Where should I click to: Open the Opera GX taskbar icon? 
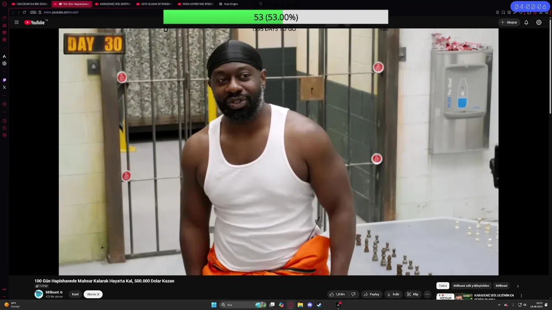tap(291, 305)
